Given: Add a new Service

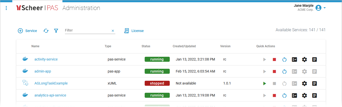Looking at the screenshot, I should [x=28, y=31].
